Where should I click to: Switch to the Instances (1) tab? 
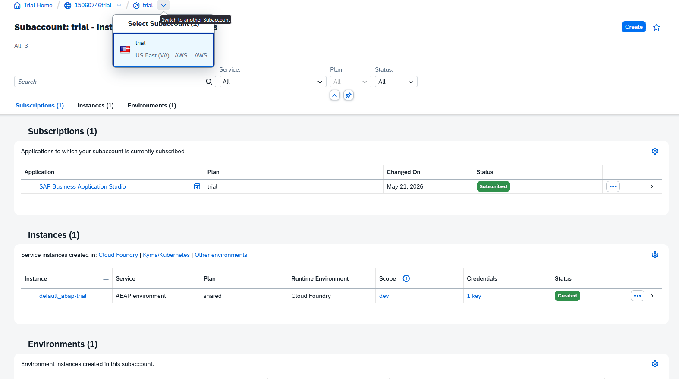[96, 105]
